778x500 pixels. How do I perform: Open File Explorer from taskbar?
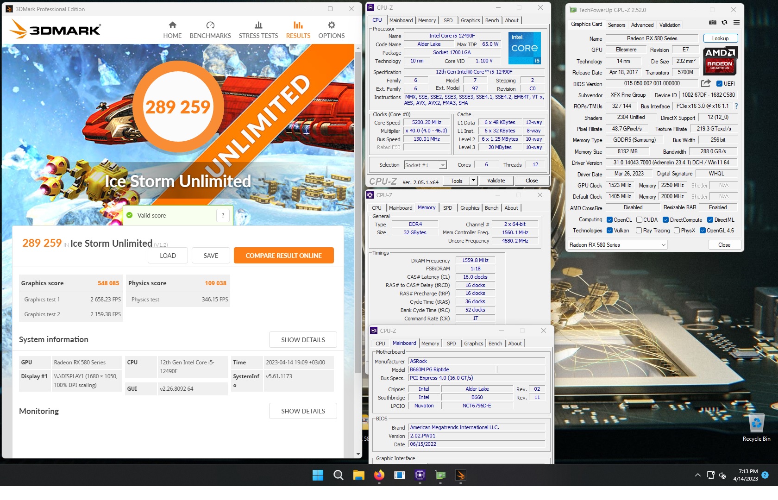point(359,475)
